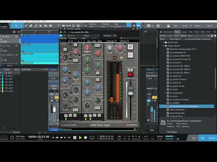The height and width of the screenshot is (162, 217).
Task: Click the Start button in the top toolbar
Action: click(175, 26)
